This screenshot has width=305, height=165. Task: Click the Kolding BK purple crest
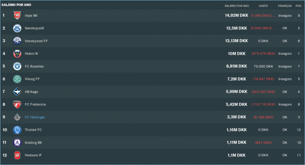pos(17,143)
